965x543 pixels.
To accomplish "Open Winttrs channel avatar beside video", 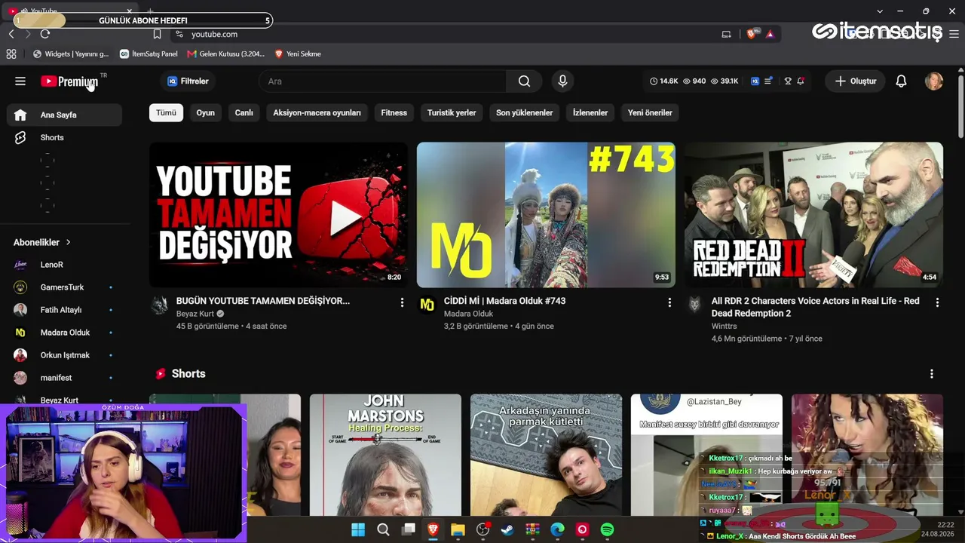I will click(x=694, y=305).
